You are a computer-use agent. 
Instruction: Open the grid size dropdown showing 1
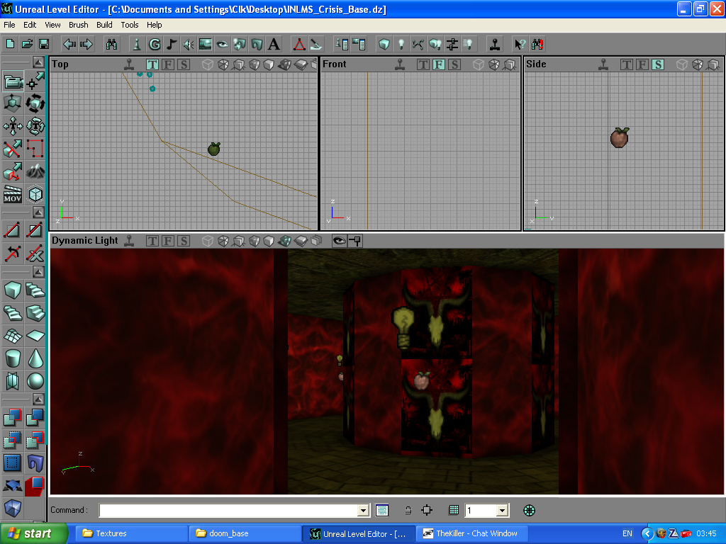pyautogui.click(x=502, y=510)
